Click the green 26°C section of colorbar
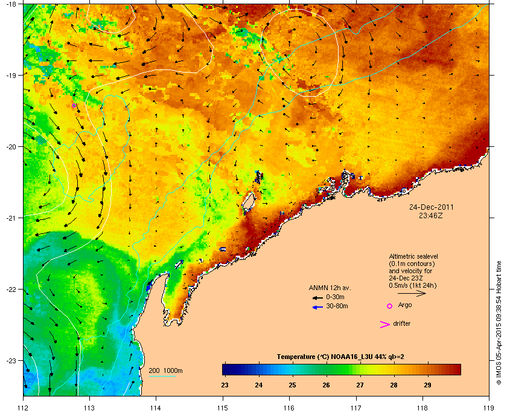 click(x=326, y=369)
